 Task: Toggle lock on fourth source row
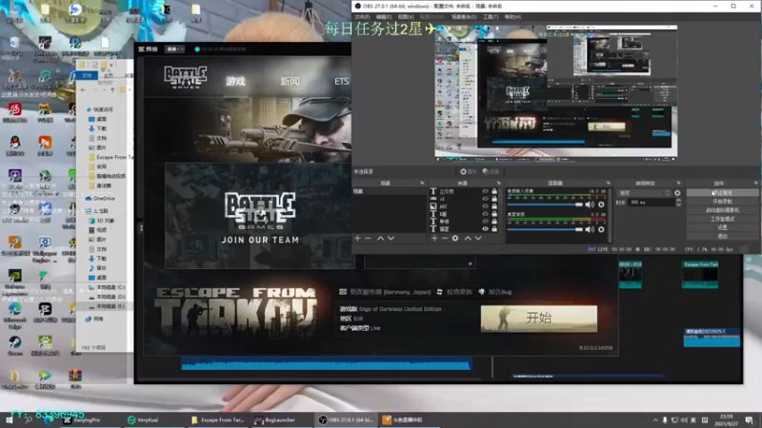[494, 213]
